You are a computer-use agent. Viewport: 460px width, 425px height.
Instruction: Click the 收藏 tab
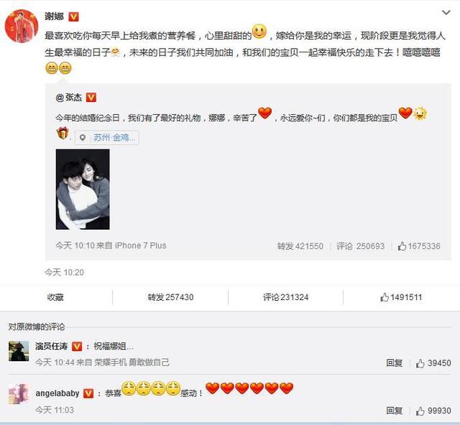[x=55, y=297]
